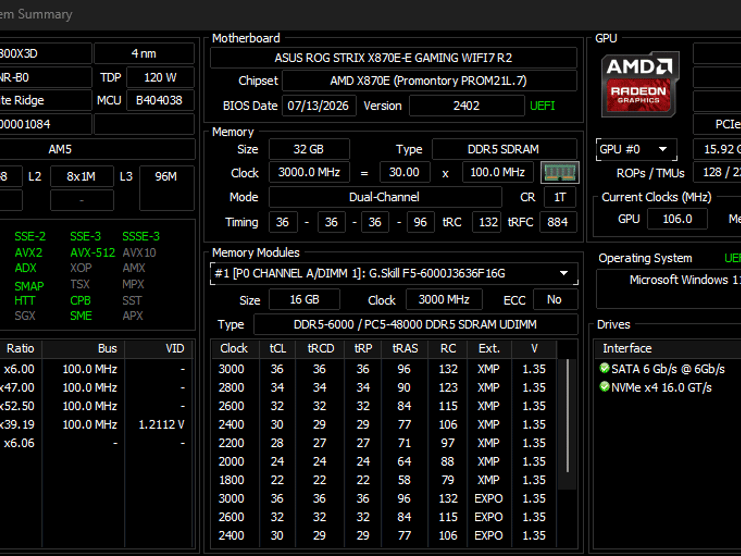This screenshot has height=556, width=741.
Task: Click the x52.50 ratio row
Action: pyautogui.click(x=96, y=406)
